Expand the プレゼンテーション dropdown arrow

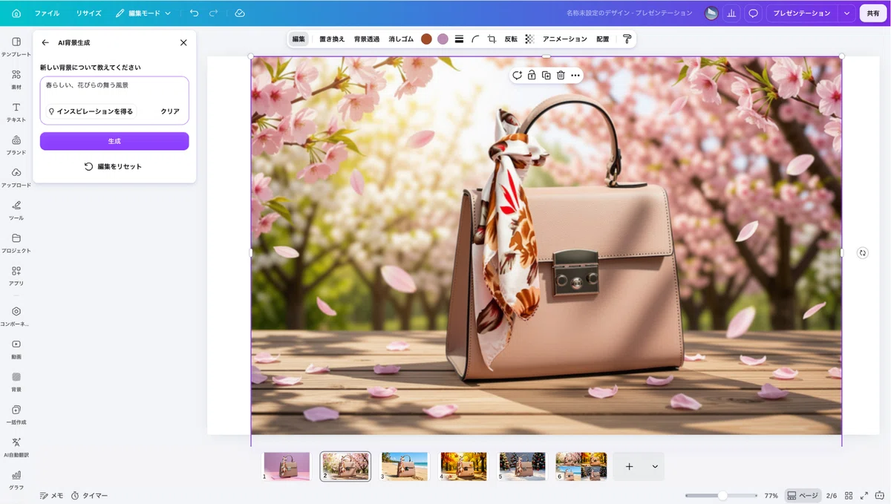[846, 13]
